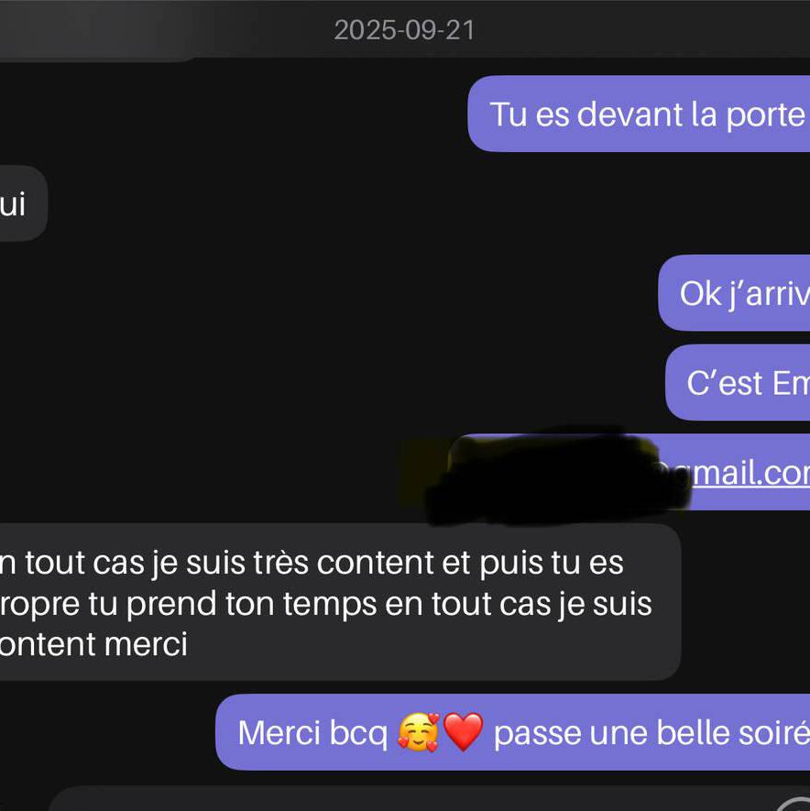810x811 pixels.
Task: Select the 2025-09-21 date header
Action: point(404,30)
